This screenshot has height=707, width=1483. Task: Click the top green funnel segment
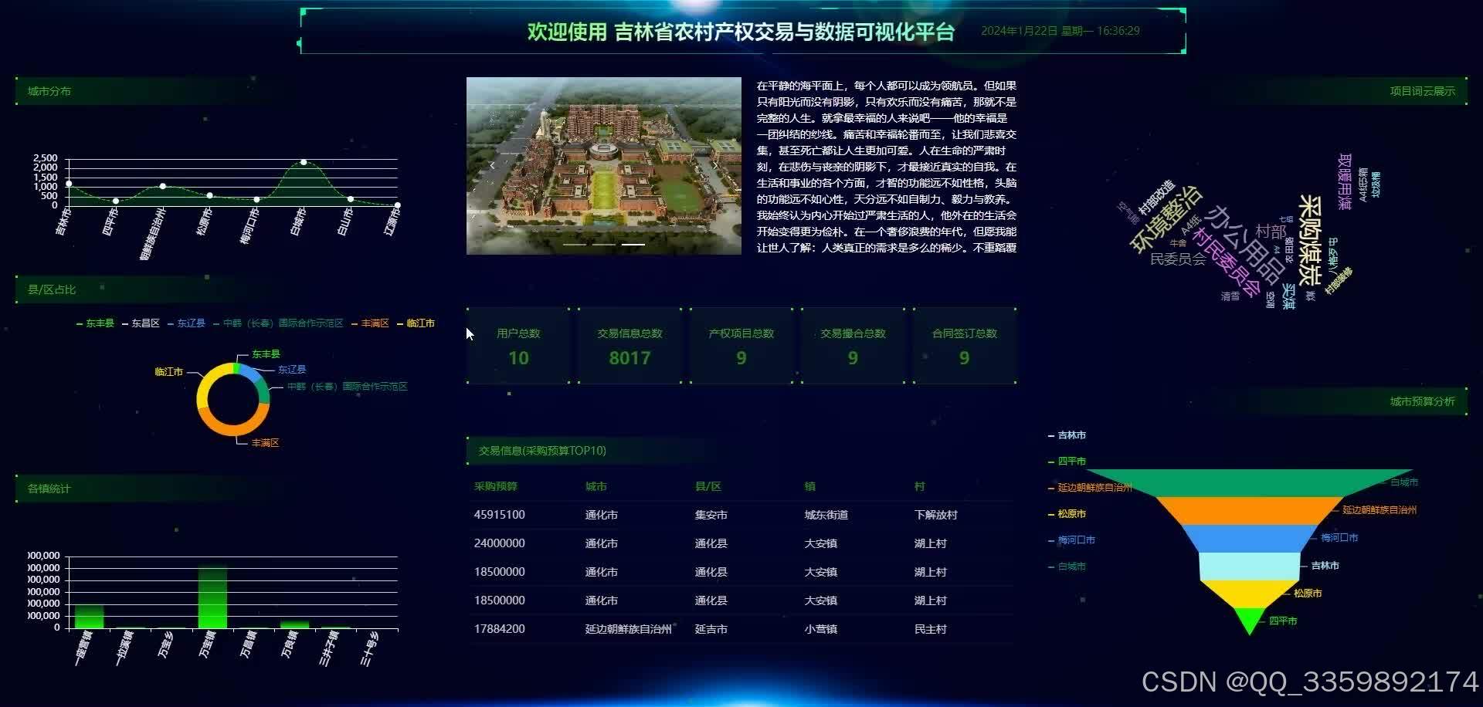coord(1249,482)
